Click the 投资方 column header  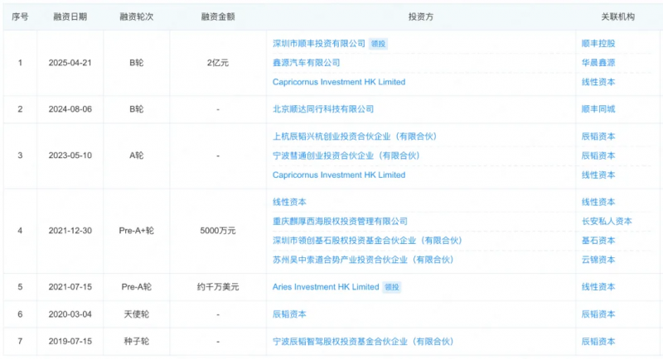421,17
